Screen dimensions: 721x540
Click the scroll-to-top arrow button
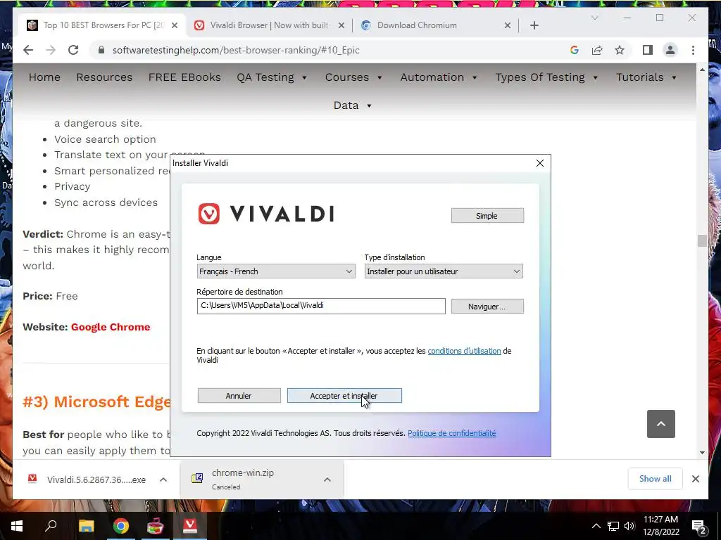pos(660,424)
